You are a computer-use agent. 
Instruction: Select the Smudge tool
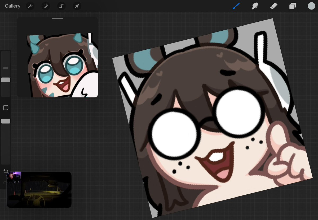coord(255,6)
